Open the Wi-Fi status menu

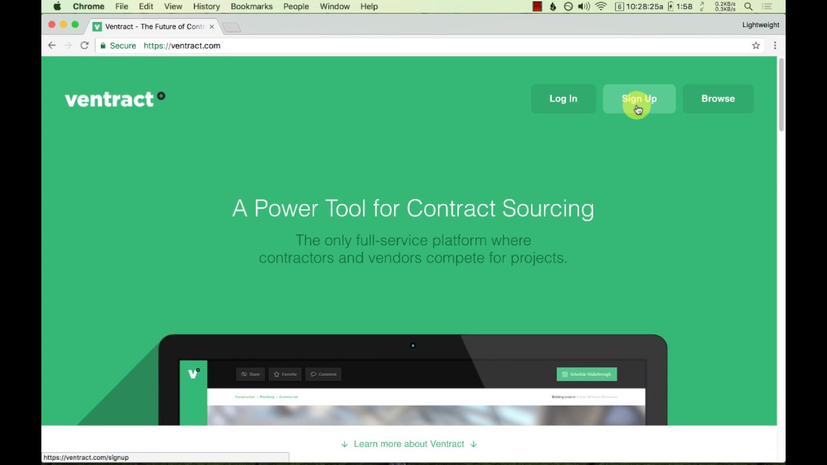[x=602, y=6]
